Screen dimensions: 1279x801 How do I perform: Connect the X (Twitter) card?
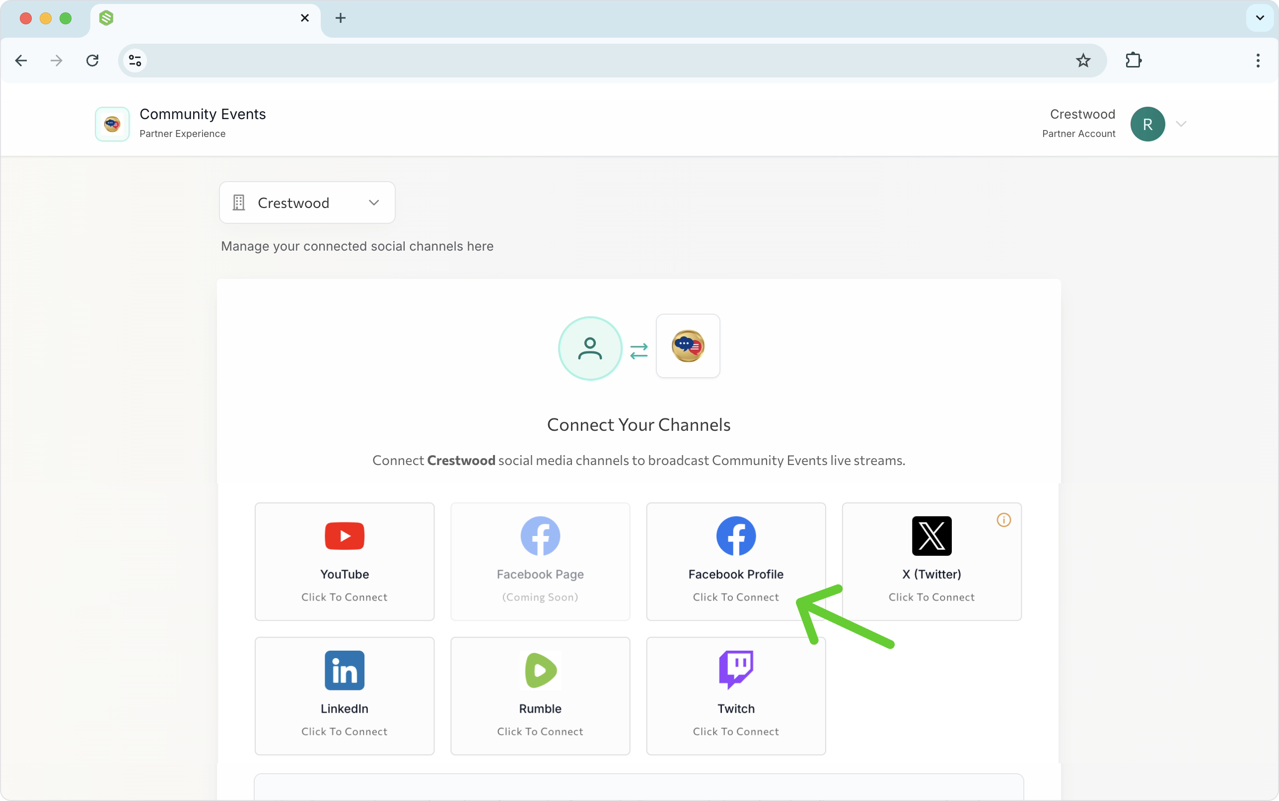(932, 562)
